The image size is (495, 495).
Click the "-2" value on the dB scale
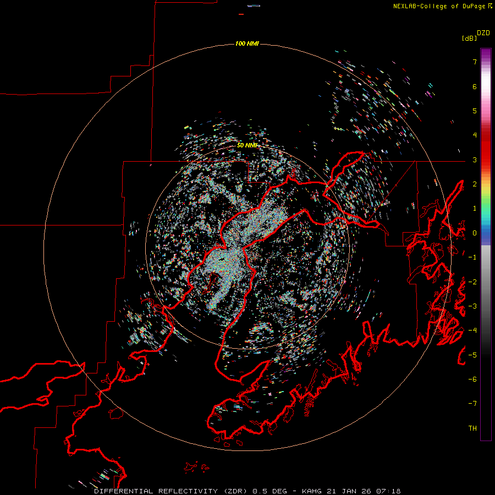coord(472,282)
